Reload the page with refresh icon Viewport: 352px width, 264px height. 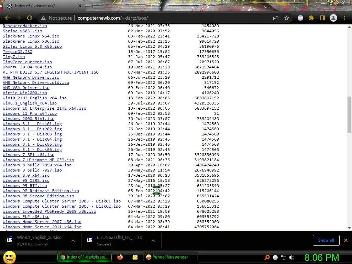point(30,18)
